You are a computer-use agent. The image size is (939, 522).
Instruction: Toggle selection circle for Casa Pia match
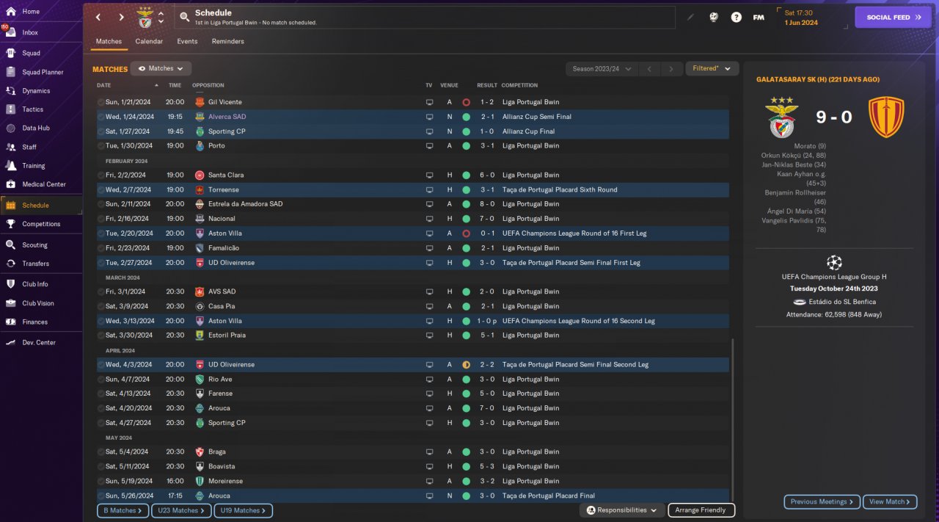click(101, 306)
